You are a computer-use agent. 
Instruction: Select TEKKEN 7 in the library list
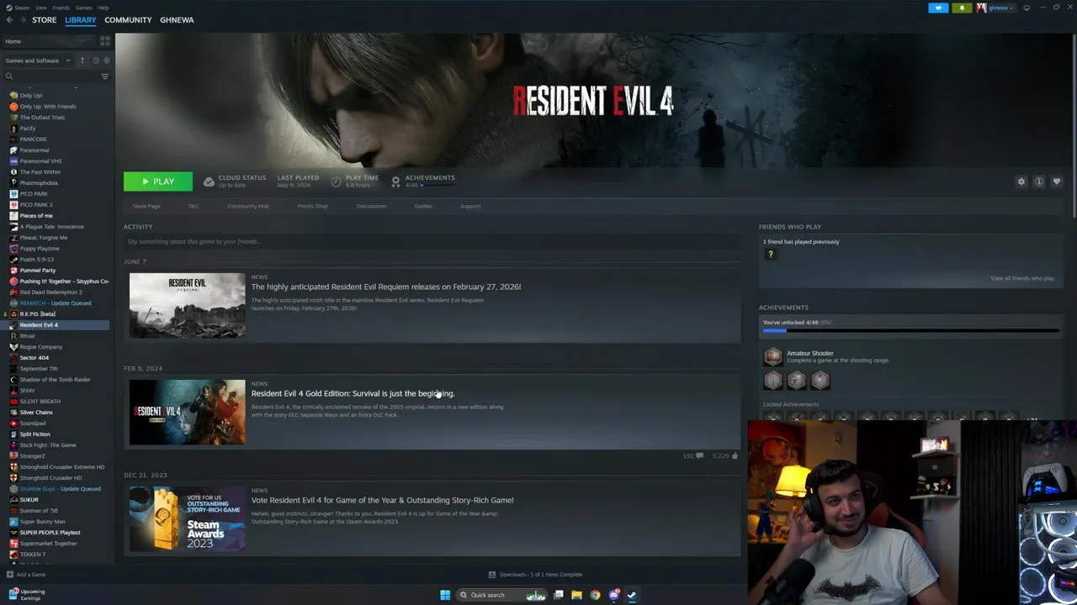coord(33,555)
